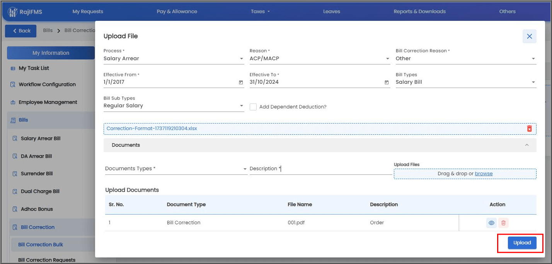Open Pay & Allowance menu
This screenshot has height=264, width=552.
click(x=177, y=12)
